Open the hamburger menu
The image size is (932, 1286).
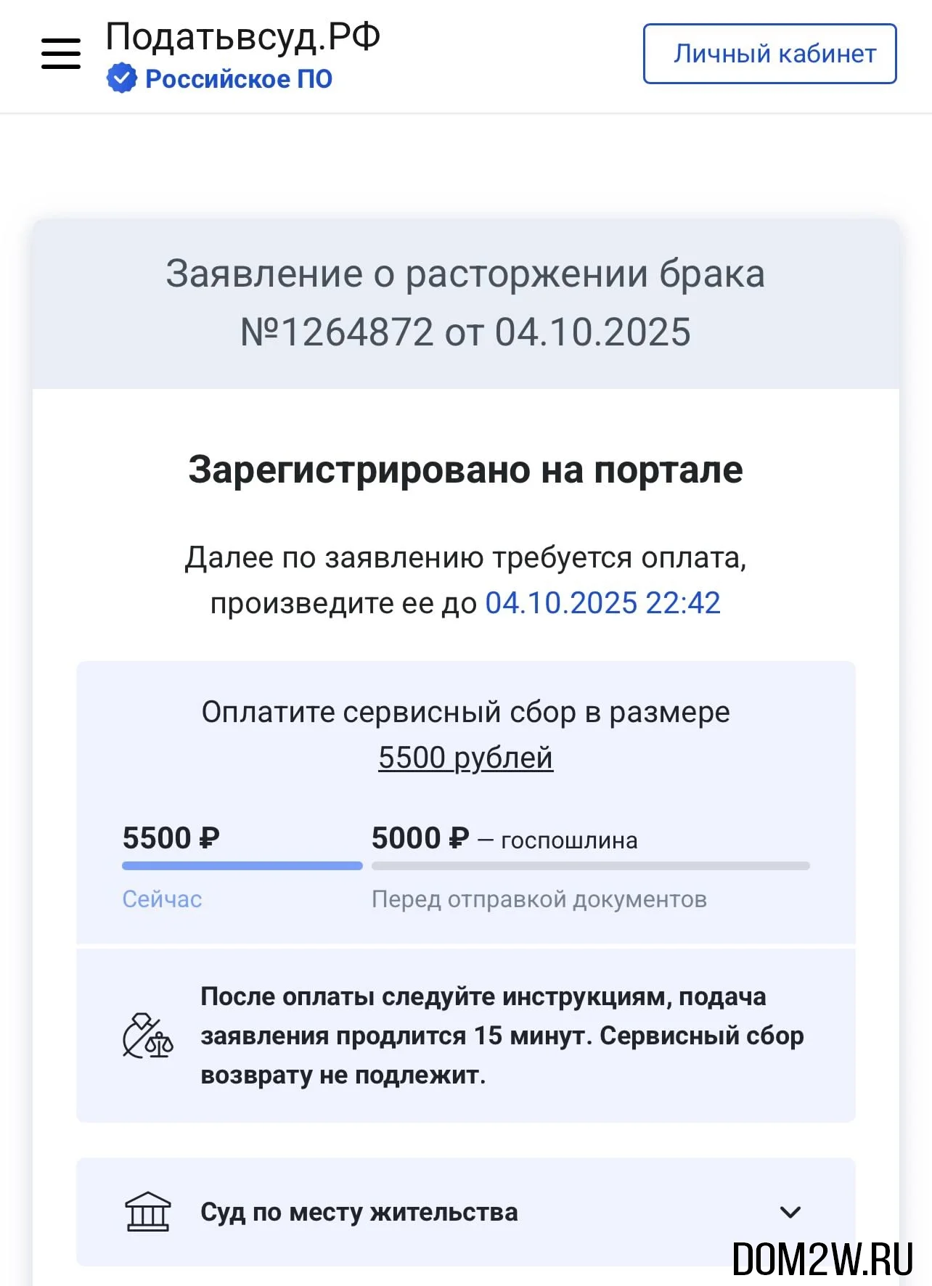coord(61,54)
